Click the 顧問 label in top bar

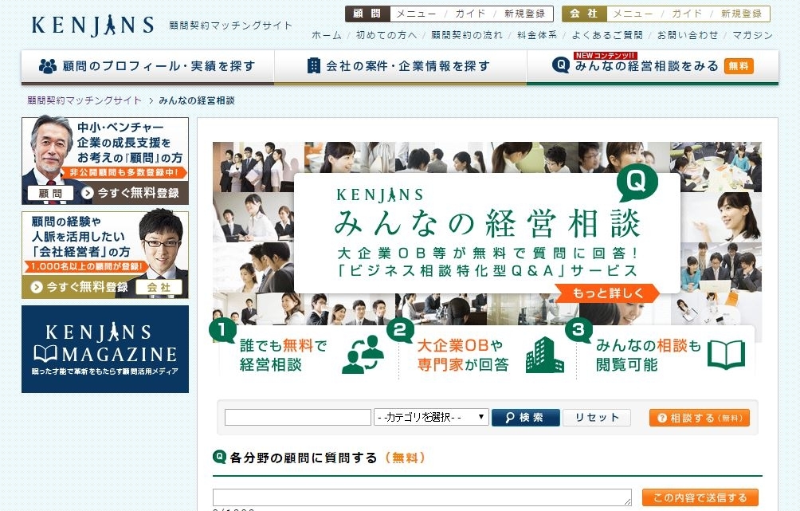368,14
